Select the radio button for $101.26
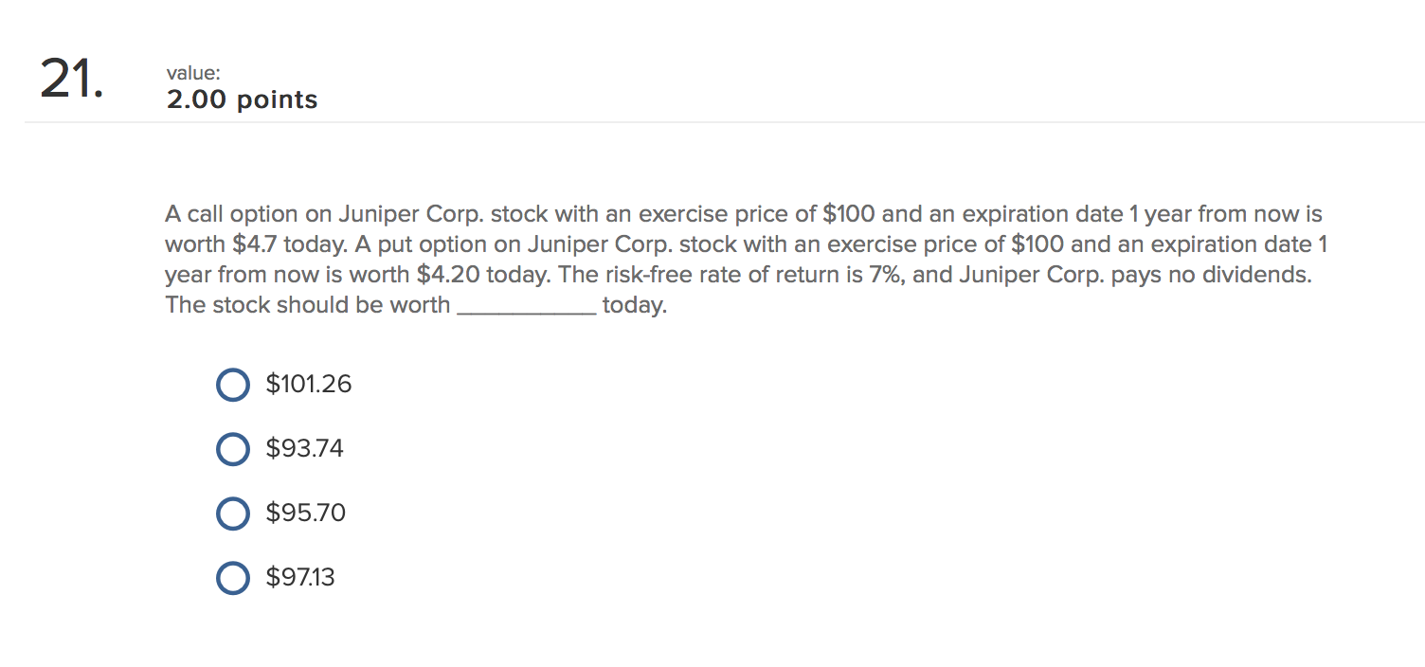The width and height of the screenshot is (1425, 667). point(232,385)
